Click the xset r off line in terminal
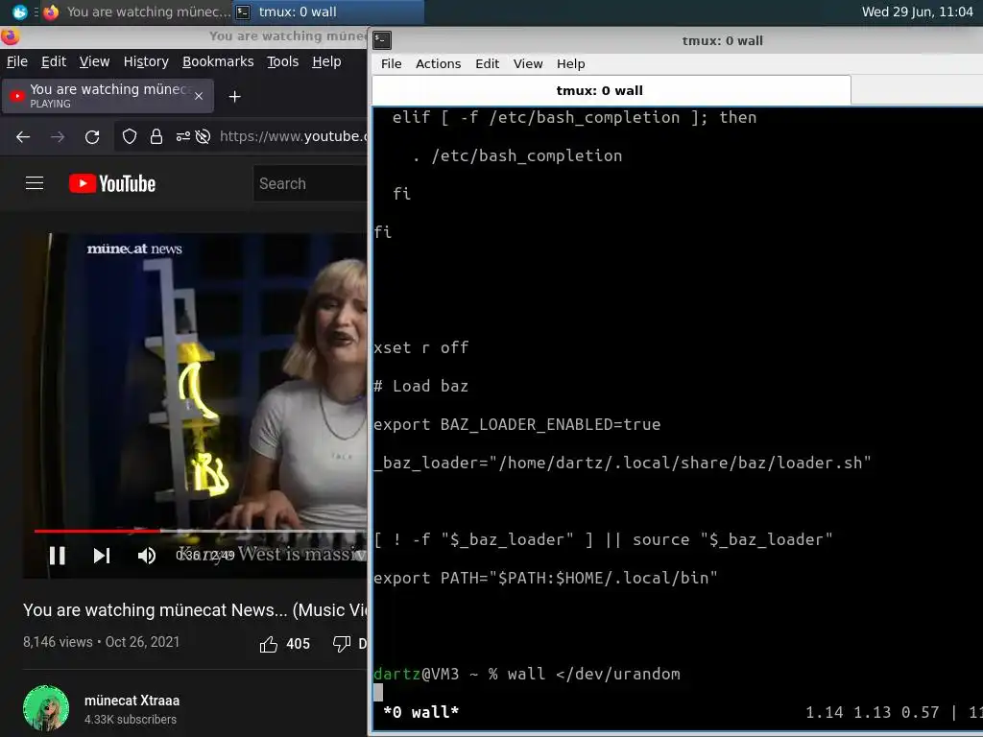The image size is (983, 737). (420, 347)
